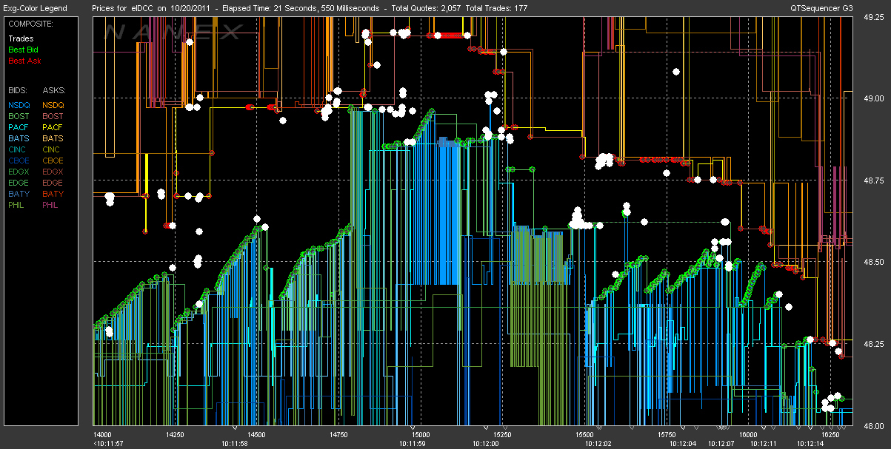Image resolution: width=891 pixels, height=449 pixels.
Task: Click EDGX in the asks column
Action: coord(53,172)
